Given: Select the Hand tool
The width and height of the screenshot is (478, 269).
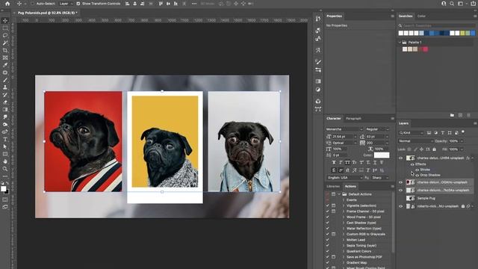Looking at the screenshot, I should [5, 161].
